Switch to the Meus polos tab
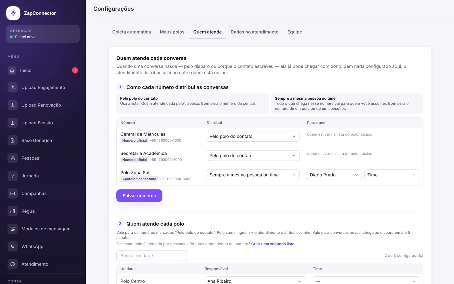Screen dimensions: 454x284 pyautogui.click(x=172, y=32)
